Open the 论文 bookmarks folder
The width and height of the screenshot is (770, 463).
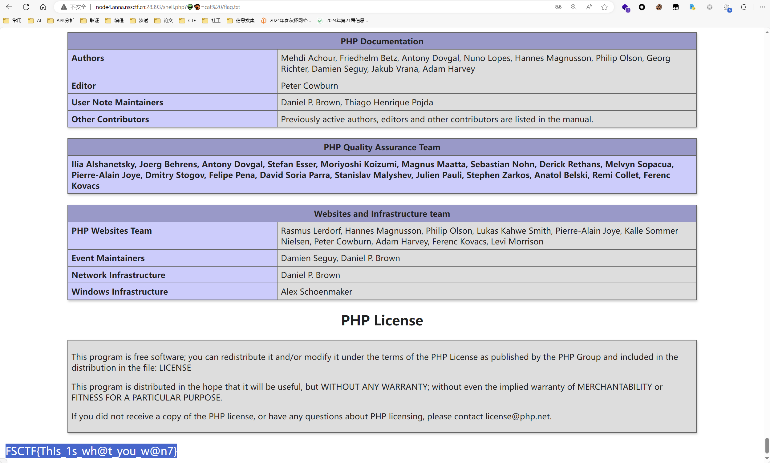pos(164,21)
